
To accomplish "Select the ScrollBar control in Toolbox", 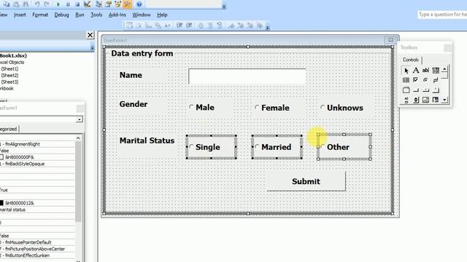I will [x=406, y=100].
